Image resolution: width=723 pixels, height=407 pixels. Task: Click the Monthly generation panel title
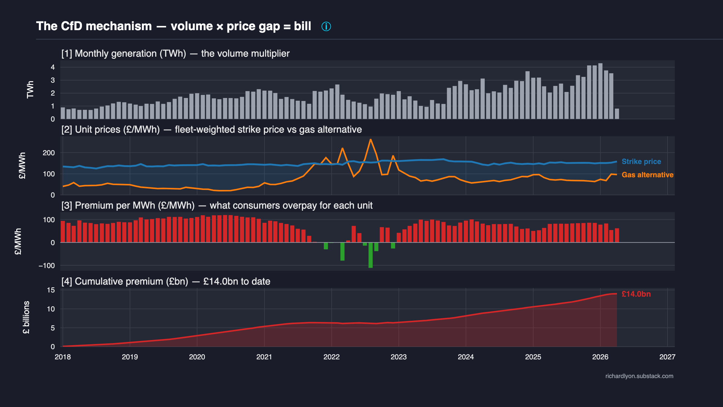(175, 54)
